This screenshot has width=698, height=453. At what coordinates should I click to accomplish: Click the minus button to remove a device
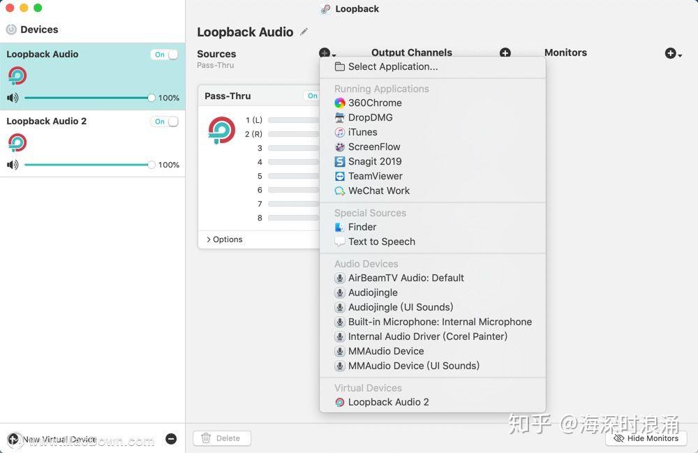pyautogui.click(x=171, y=439)
